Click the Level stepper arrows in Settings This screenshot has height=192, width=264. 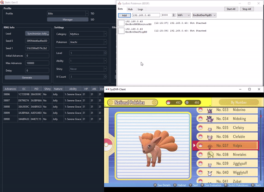pos(105,53)
